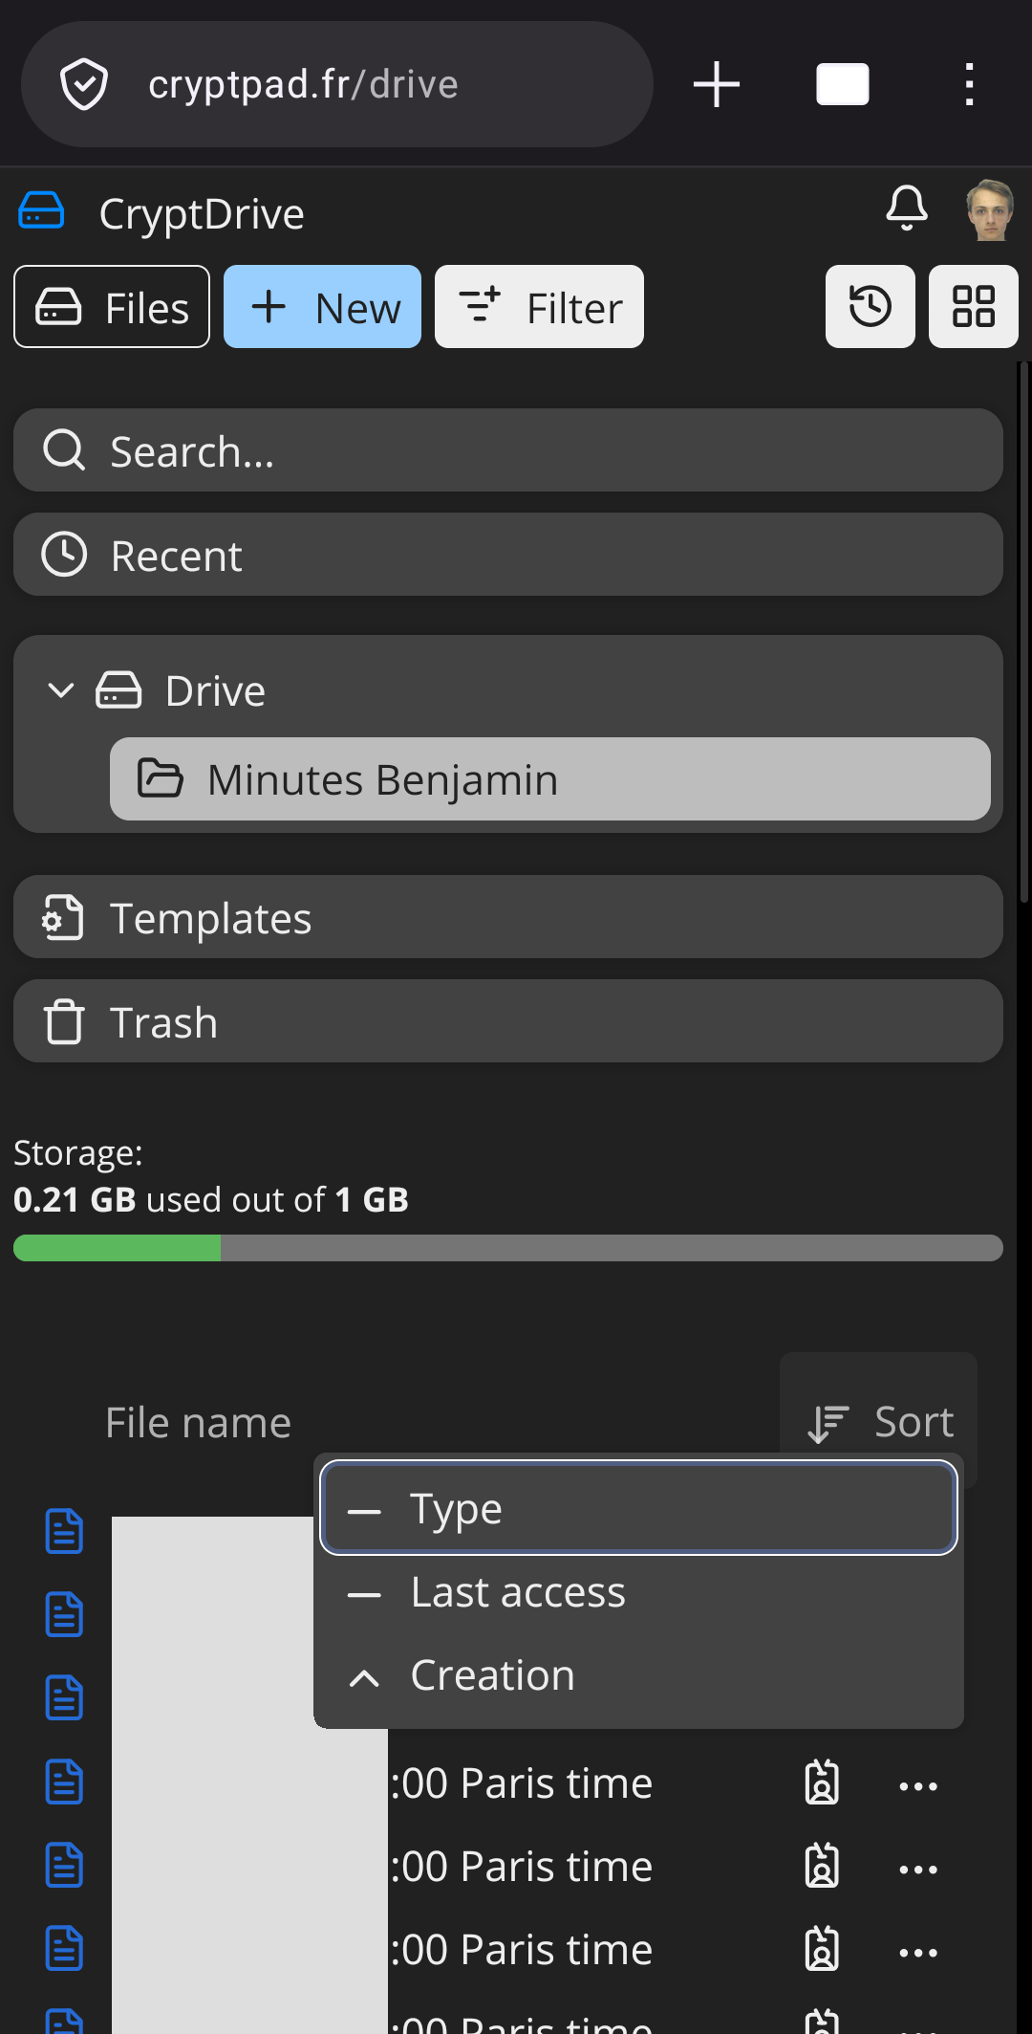Open new browser tab plus icon
Viewport: 1032px width, 2034px height.
tap(717, 84)
